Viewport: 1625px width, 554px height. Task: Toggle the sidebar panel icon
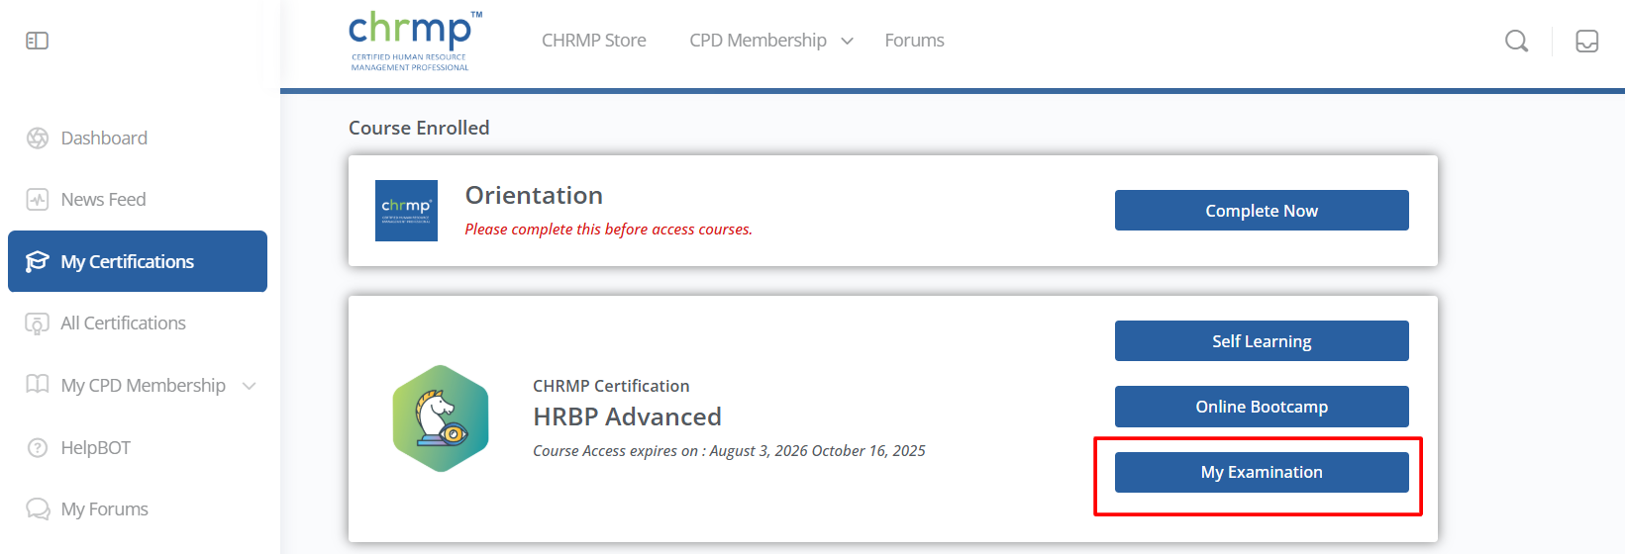pyautogui.click(x=37, y=41)
